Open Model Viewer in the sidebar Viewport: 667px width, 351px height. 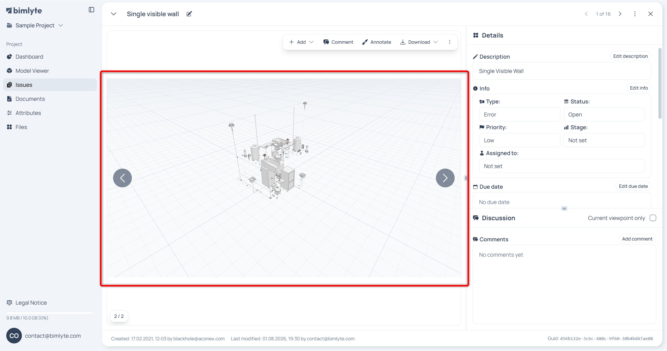pyautogui.click(x=50, y=71)
